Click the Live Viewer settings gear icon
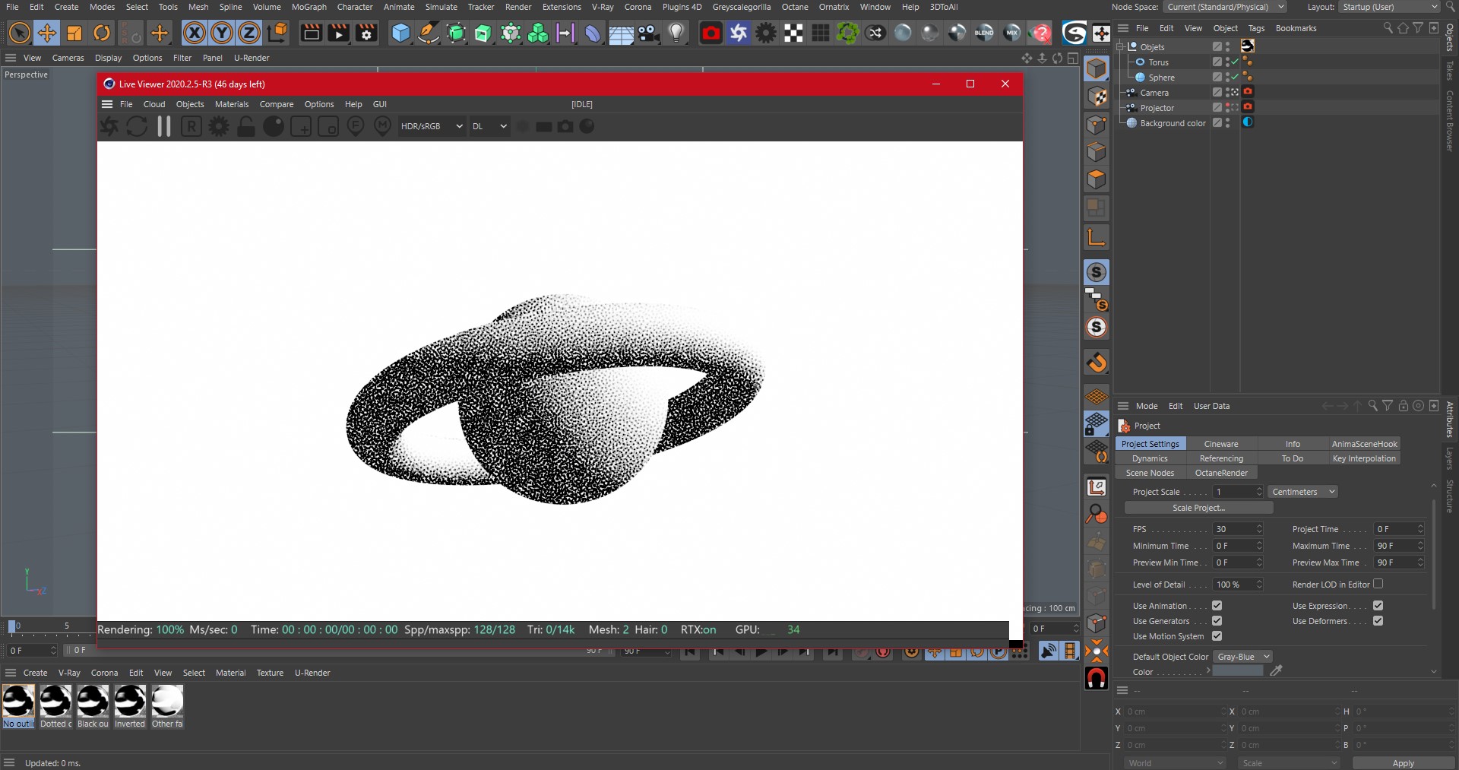Image resolution: width=1459 pixels, height=770 pixels. pyautogui.click(x=219, y=127)
